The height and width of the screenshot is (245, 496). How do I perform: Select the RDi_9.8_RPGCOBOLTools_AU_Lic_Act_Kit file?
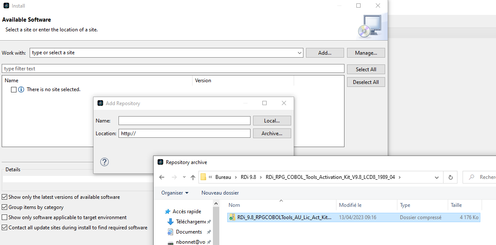click(354, 217)
